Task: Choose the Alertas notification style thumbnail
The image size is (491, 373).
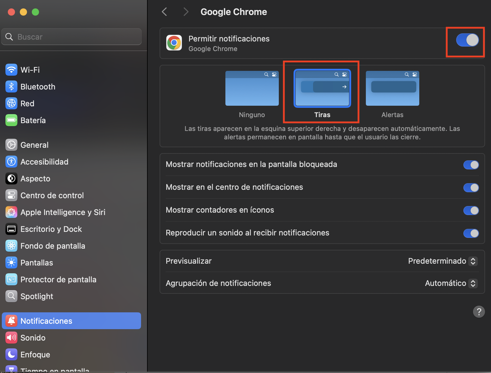Action: (x=392, y=89)
